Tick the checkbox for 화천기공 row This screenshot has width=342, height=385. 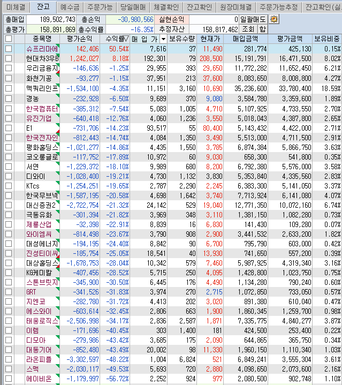[9, 78]
